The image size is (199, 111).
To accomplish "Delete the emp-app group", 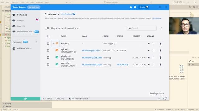I will point(160,43).
